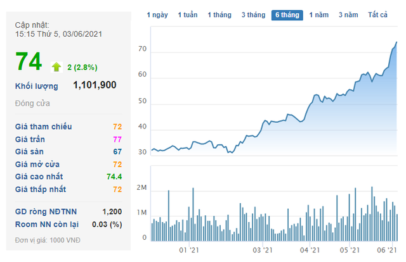406x262 pixels.
Task: Click the 06 '21 date marker
Action: pos(386,251)
